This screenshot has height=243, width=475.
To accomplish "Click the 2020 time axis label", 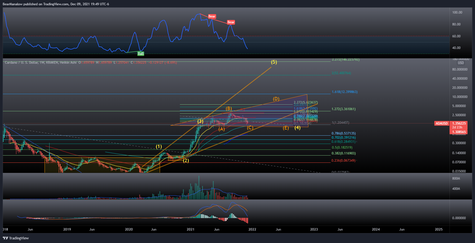I will 129,229.
